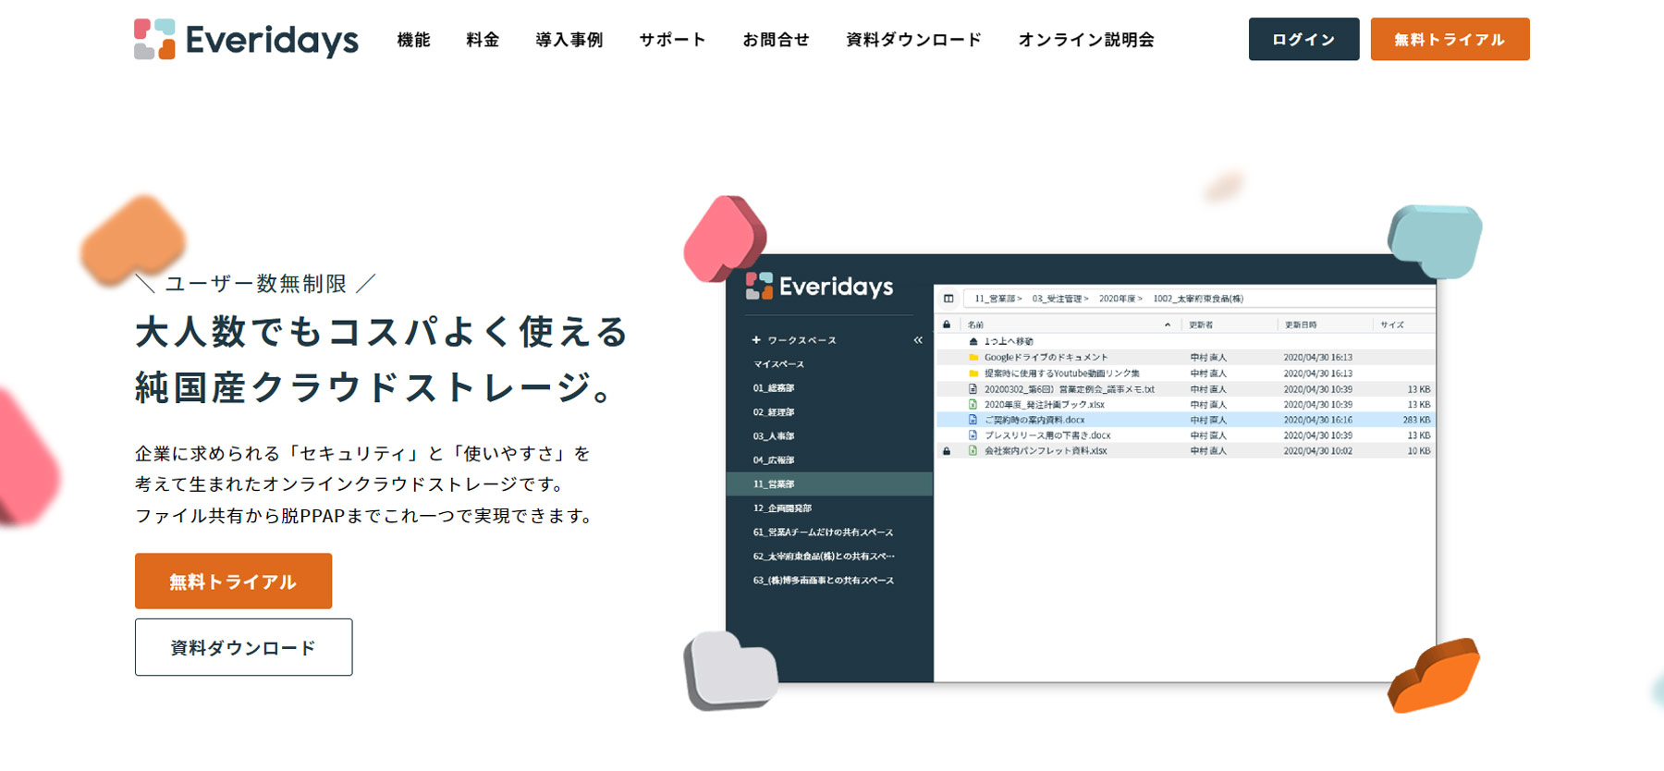Open オンライン説明会 in the navigation
The height and width of the screenshot is (771, 1664).
pos(1086,40)
